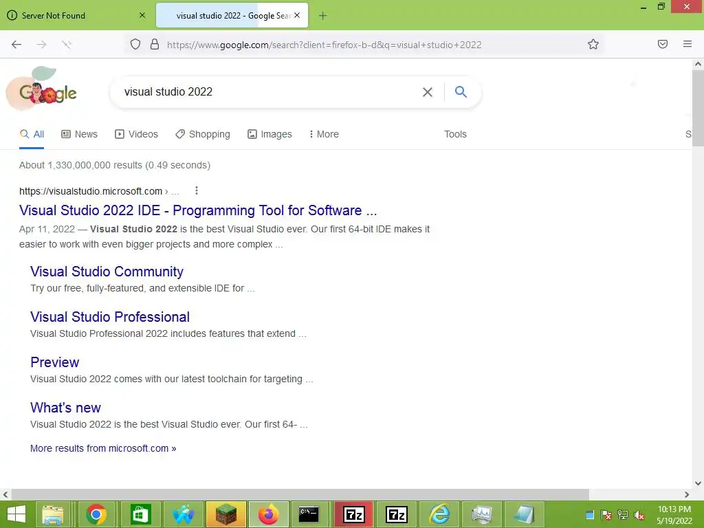Image resolution: width=704 pixels, height=528 pixels.
Task: Open the notepad taskbar icon
Action: coord(524,514)
